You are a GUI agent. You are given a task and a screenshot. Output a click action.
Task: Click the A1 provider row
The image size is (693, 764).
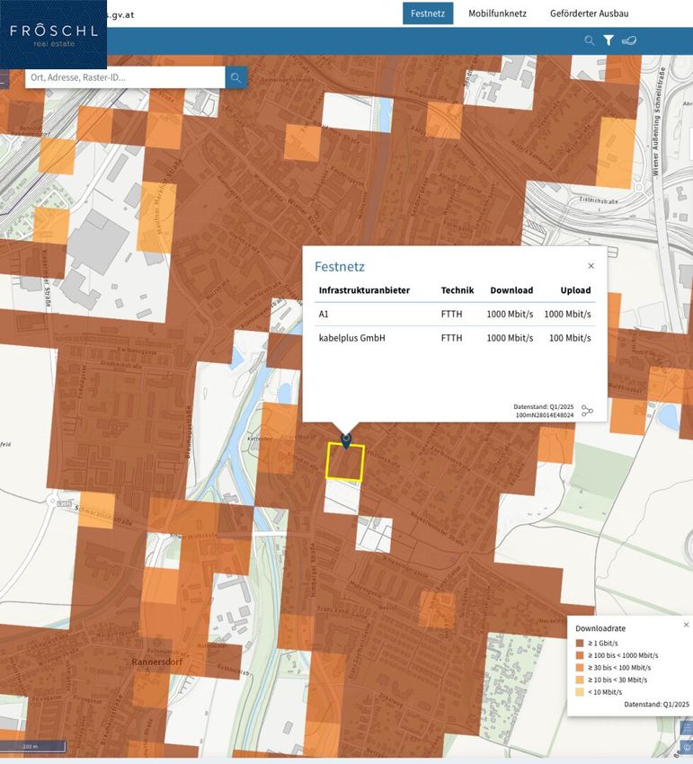(454, 314)
